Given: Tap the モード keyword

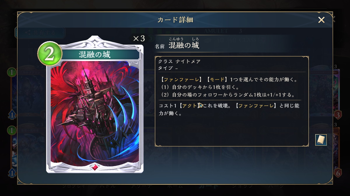Looking at the screenshot, I should click(218, 80).
